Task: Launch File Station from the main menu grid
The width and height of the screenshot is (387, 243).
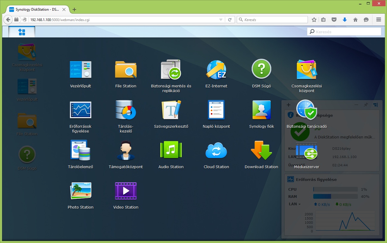Action: [126, 70]
